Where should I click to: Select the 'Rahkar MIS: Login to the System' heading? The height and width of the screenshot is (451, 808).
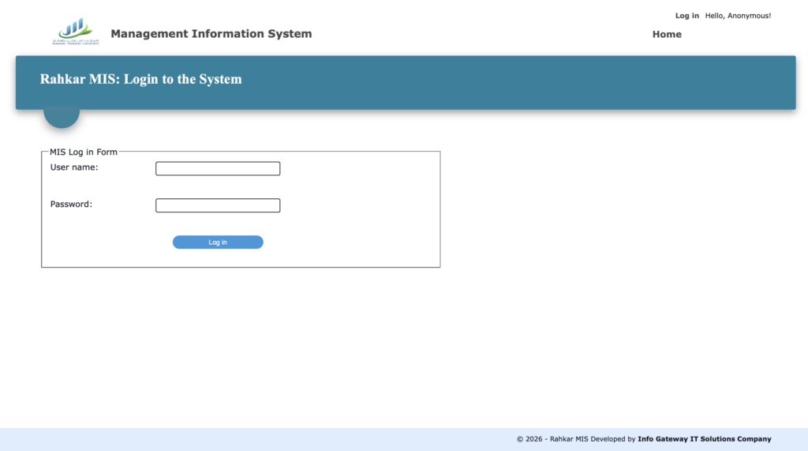(140, 79)
